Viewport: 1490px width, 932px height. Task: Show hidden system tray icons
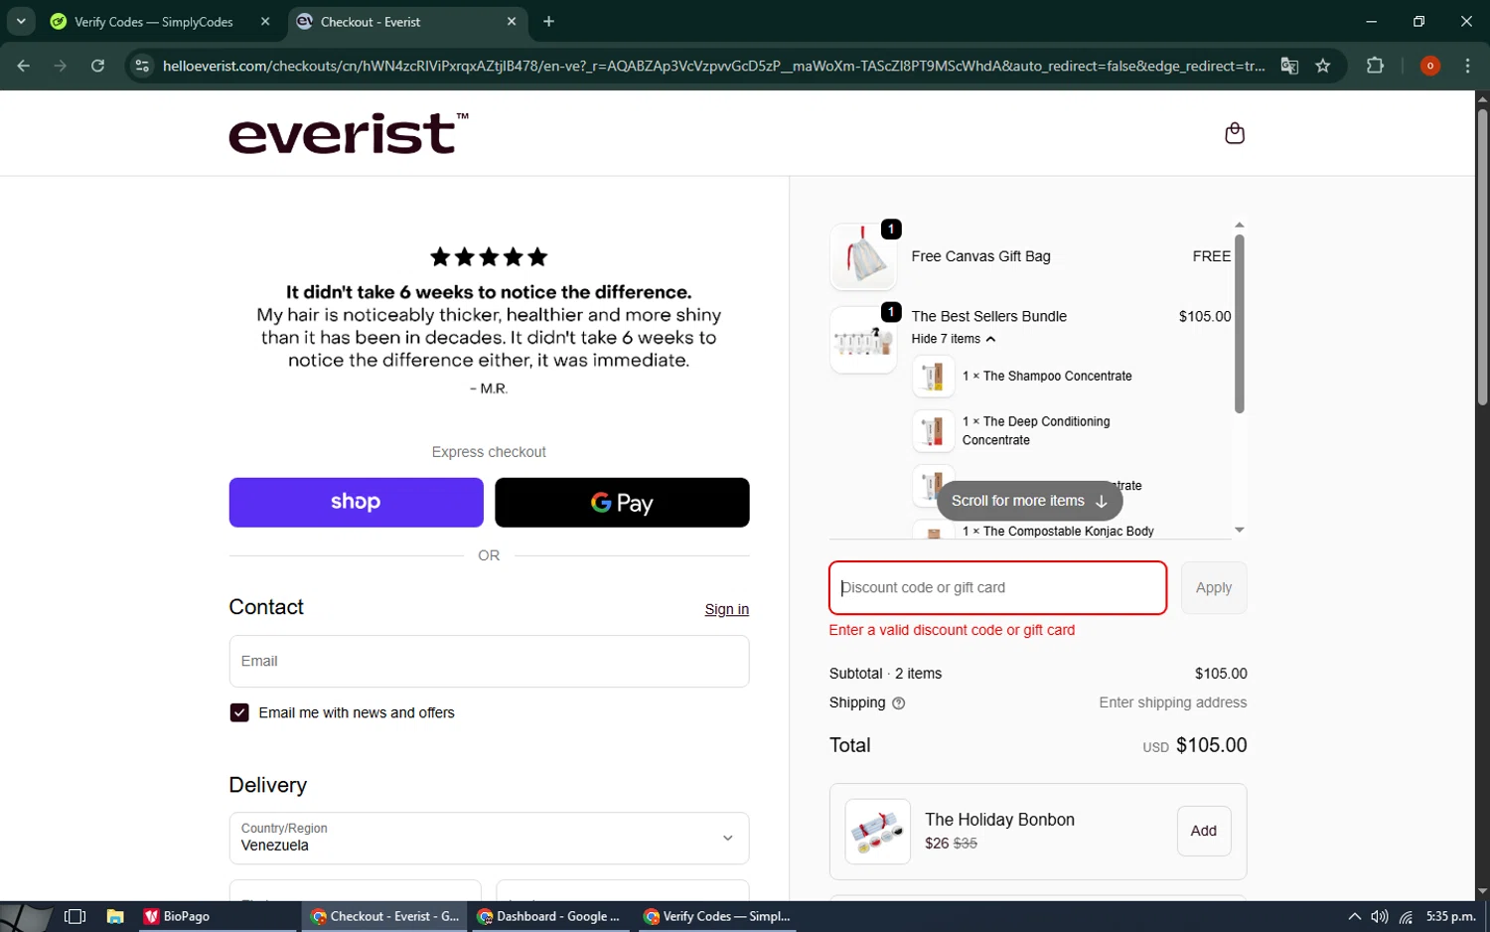(1354, 916)
